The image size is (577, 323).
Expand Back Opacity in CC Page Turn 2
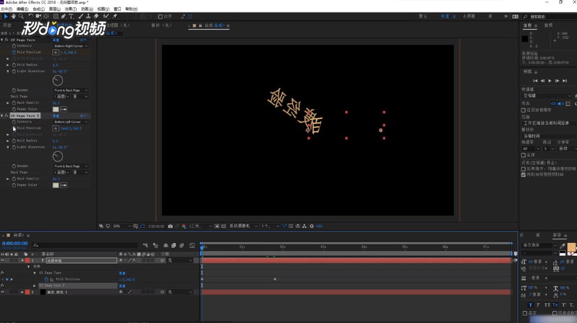coord(8,179)
